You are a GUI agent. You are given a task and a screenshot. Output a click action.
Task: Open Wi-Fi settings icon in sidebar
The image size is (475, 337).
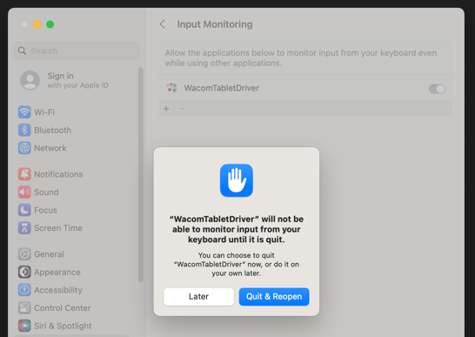click(24, 112)
